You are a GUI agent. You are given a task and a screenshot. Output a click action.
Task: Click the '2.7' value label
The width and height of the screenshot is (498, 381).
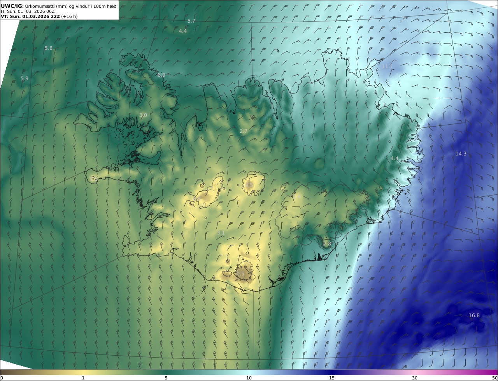(x=244, y=131)
